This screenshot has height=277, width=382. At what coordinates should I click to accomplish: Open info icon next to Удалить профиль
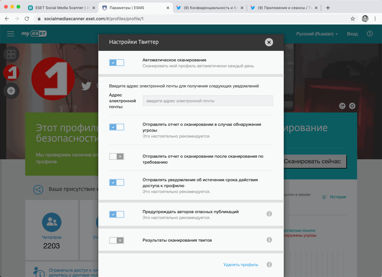[269, 265]
